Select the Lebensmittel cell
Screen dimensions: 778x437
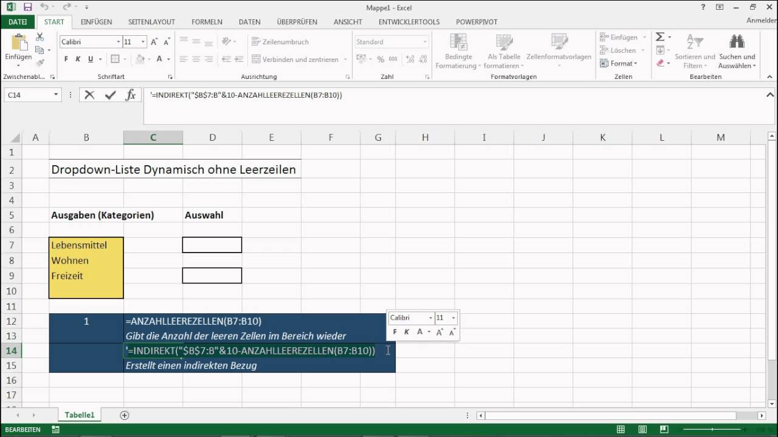(x=86, y=245)
